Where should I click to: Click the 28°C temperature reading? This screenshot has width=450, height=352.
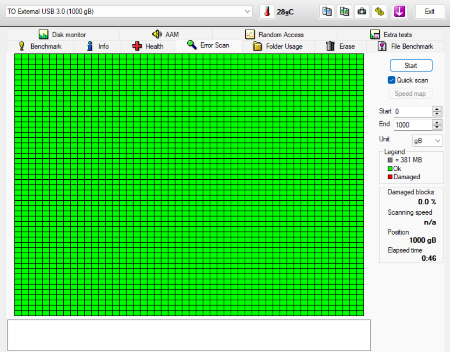point(285,12)
